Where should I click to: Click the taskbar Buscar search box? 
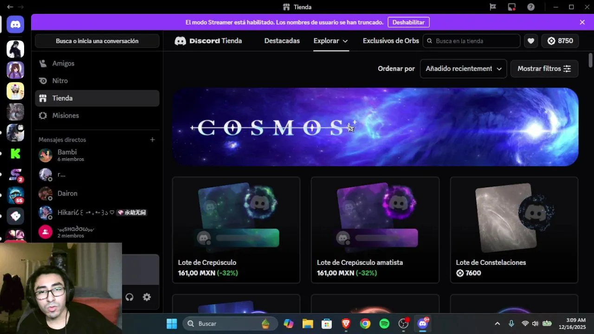pos(230,323)
